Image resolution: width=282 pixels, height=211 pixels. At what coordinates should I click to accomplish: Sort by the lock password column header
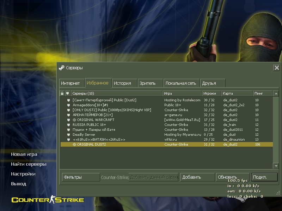click(x=62, y=94)
